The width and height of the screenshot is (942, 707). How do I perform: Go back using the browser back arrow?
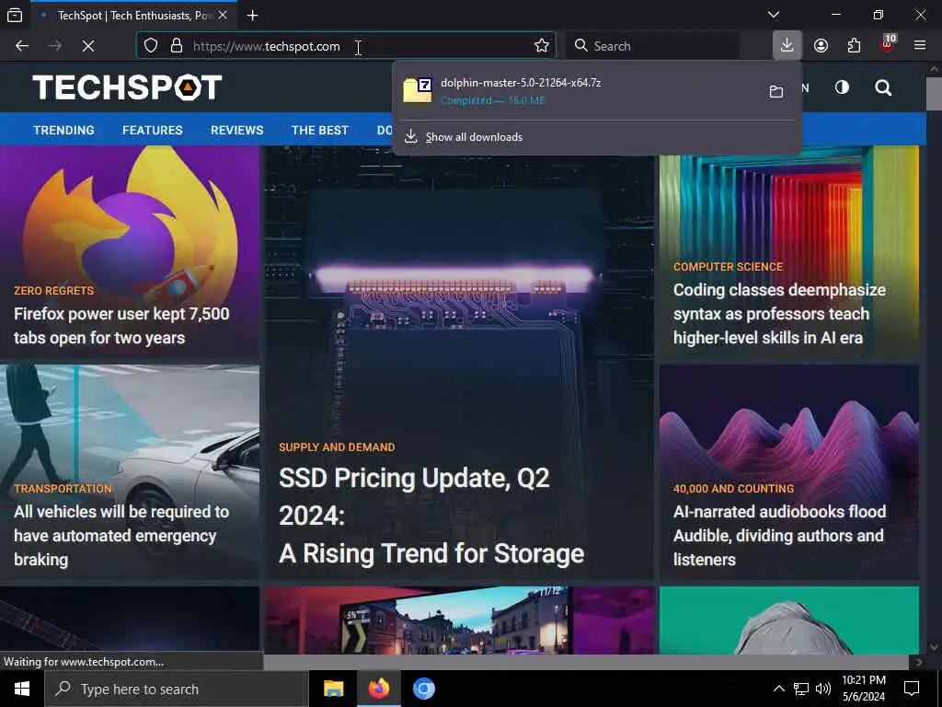22,46
